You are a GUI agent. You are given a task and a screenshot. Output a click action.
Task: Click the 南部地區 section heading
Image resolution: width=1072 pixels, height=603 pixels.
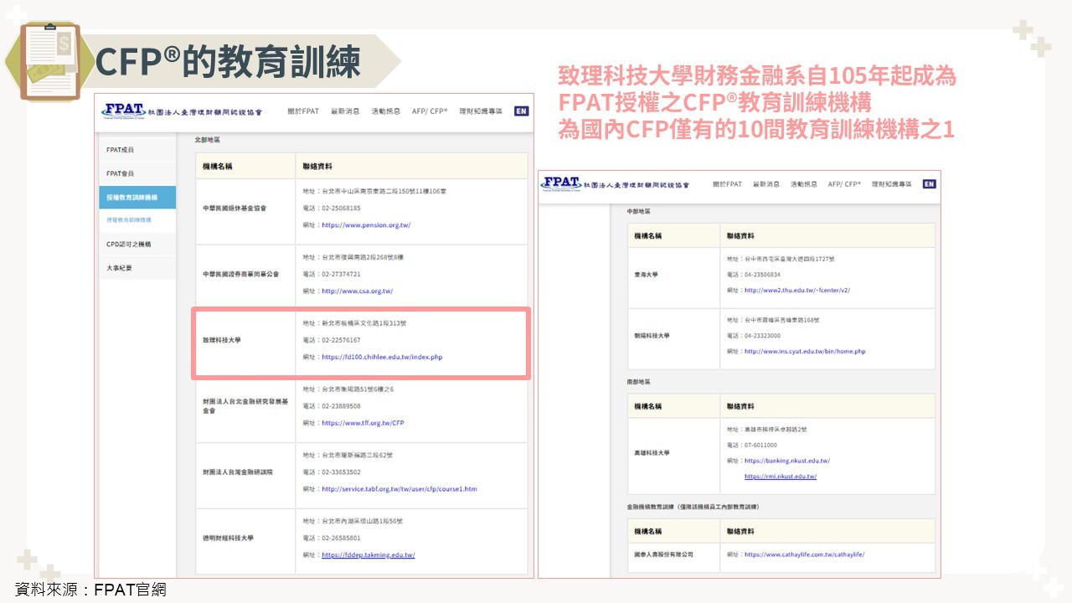[x=638, y=382]
